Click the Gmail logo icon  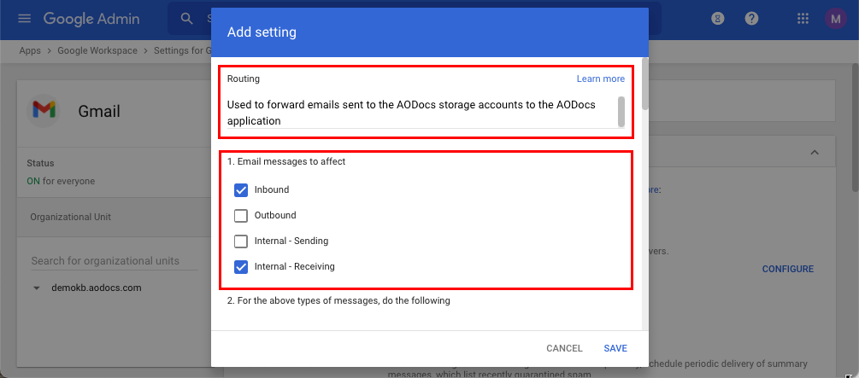(44, 111)
